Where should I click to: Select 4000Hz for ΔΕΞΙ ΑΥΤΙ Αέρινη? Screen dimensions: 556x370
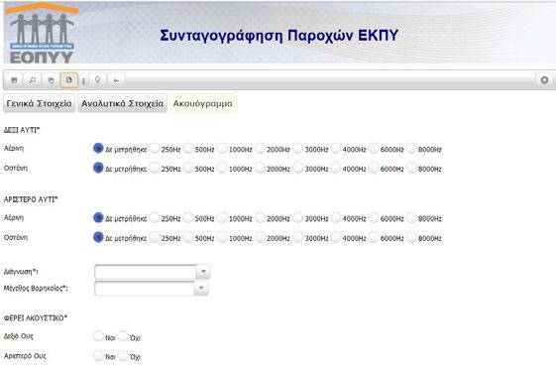336,148
